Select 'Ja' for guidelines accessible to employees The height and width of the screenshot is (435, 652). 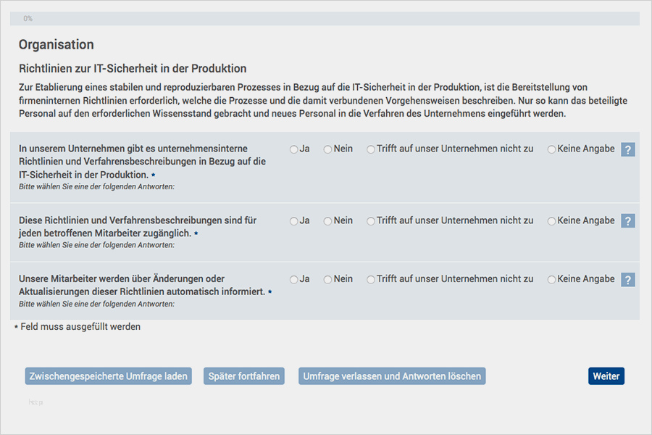(293, 221)
